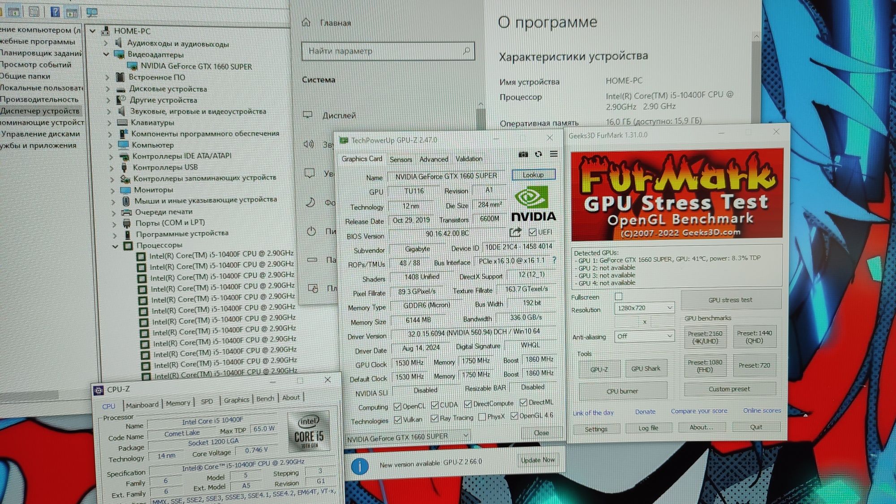The image size is (896, 504).
Task: Toggle the CUDA checkbox
Action: pos(435,405)
